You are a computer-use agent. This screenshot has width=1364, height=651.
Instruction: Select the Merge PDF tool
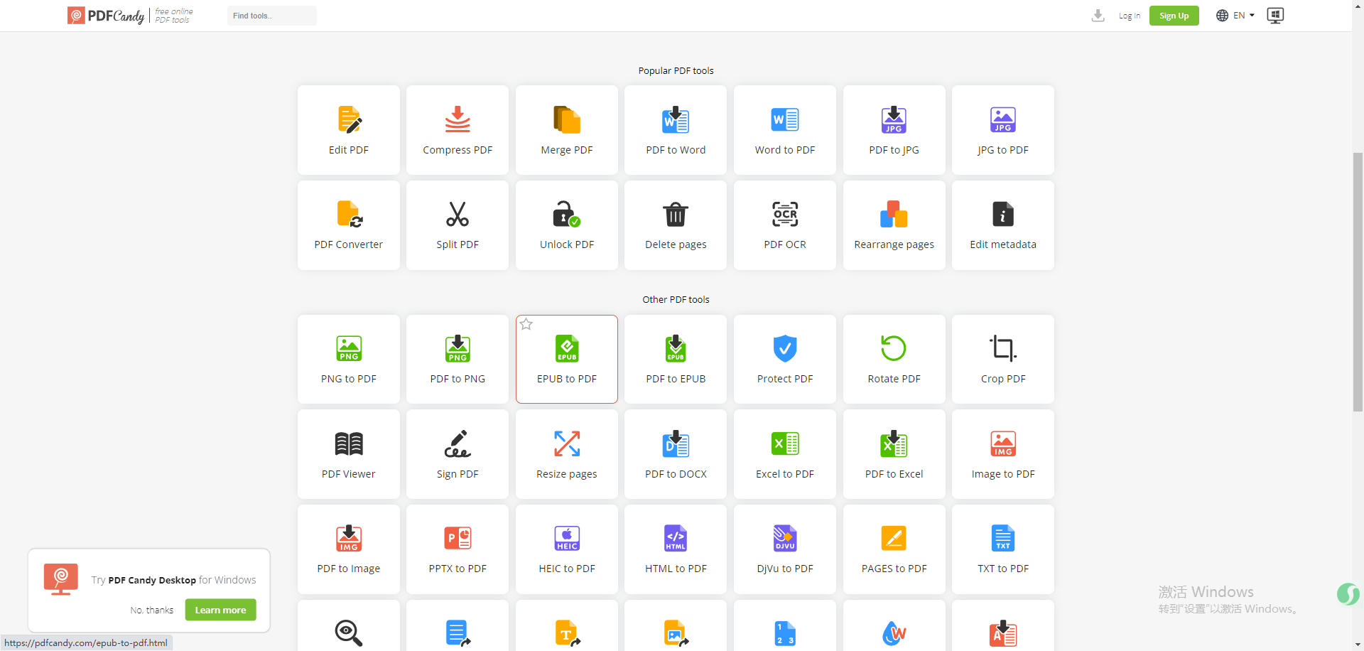pos(567,130)
